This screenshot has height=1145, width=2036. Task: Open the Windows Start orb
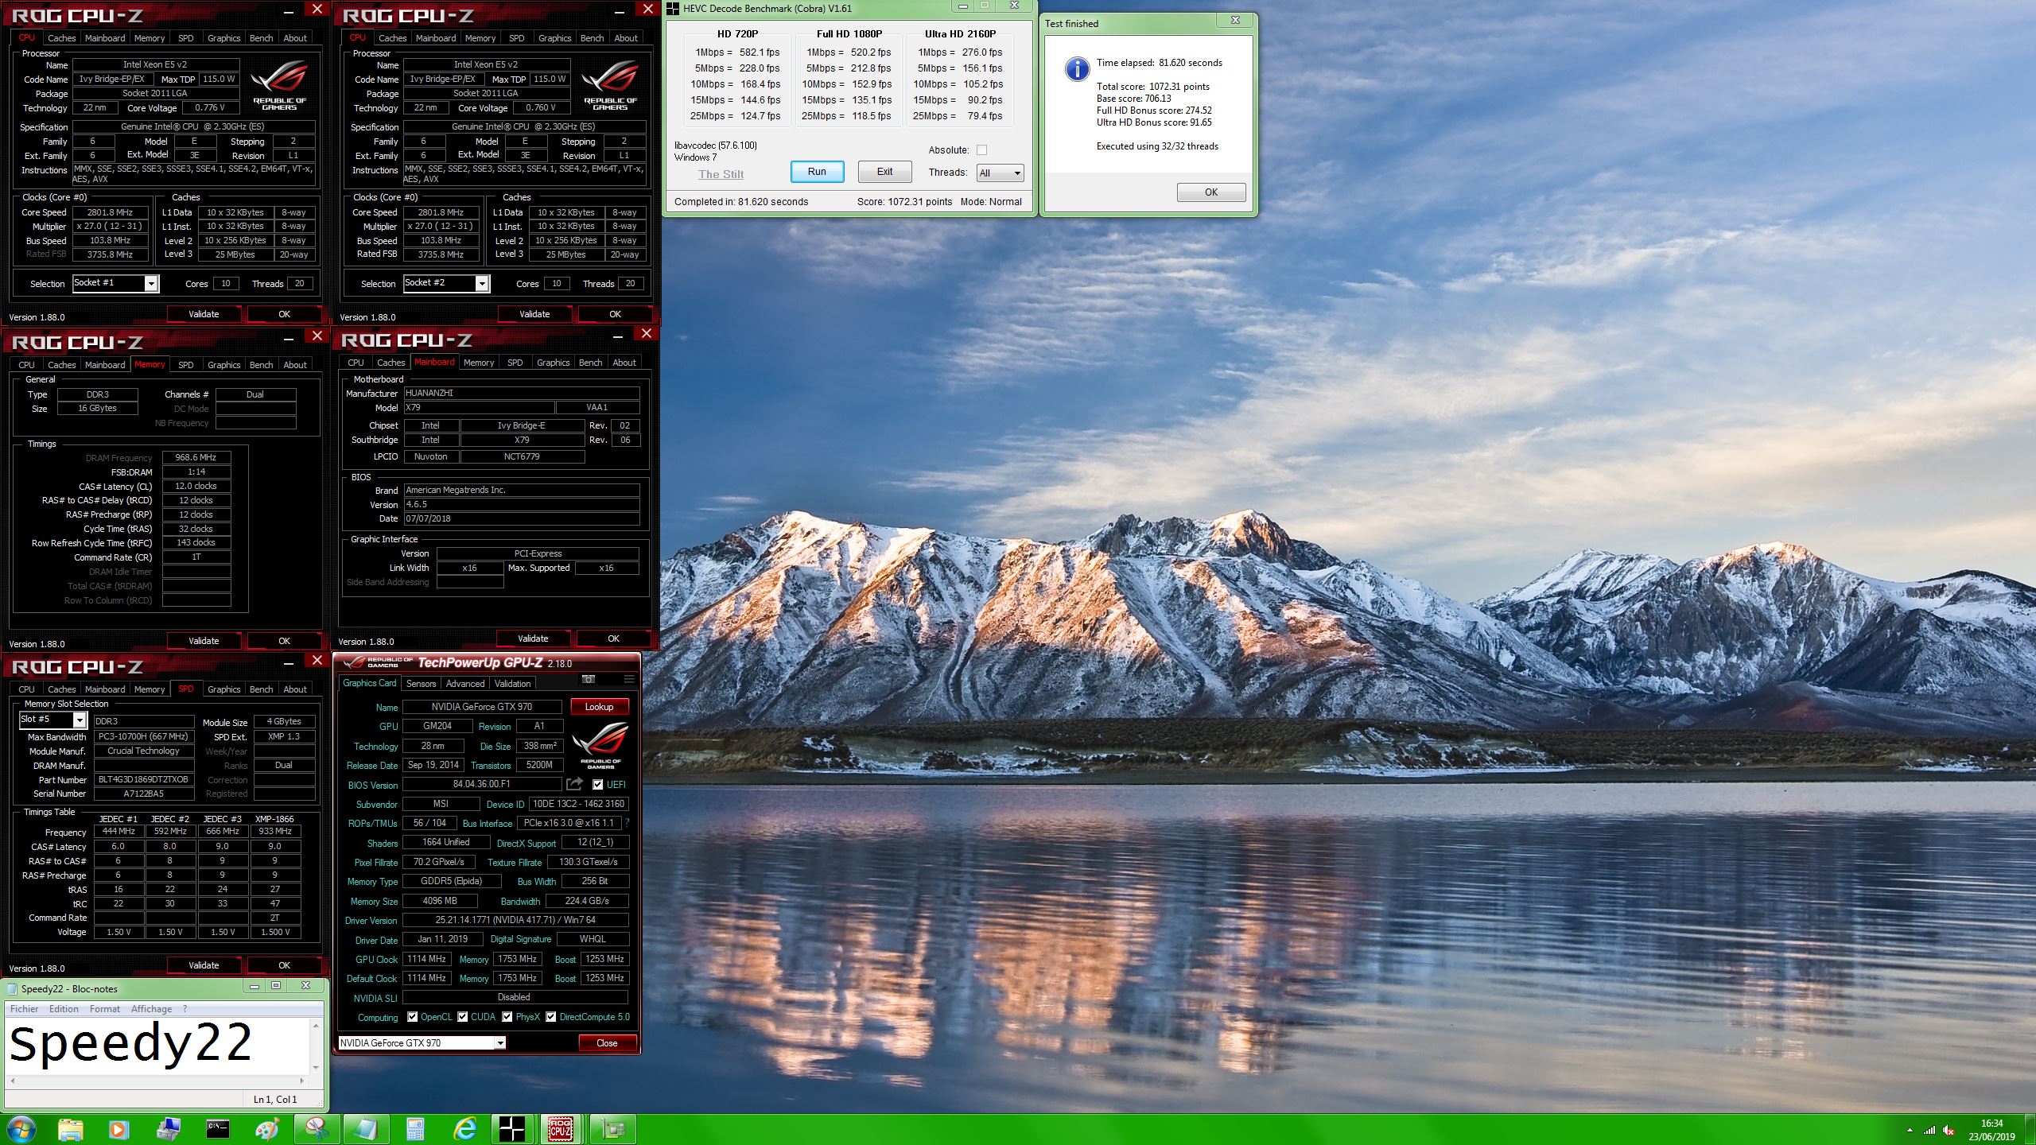tap(21, 1129)
